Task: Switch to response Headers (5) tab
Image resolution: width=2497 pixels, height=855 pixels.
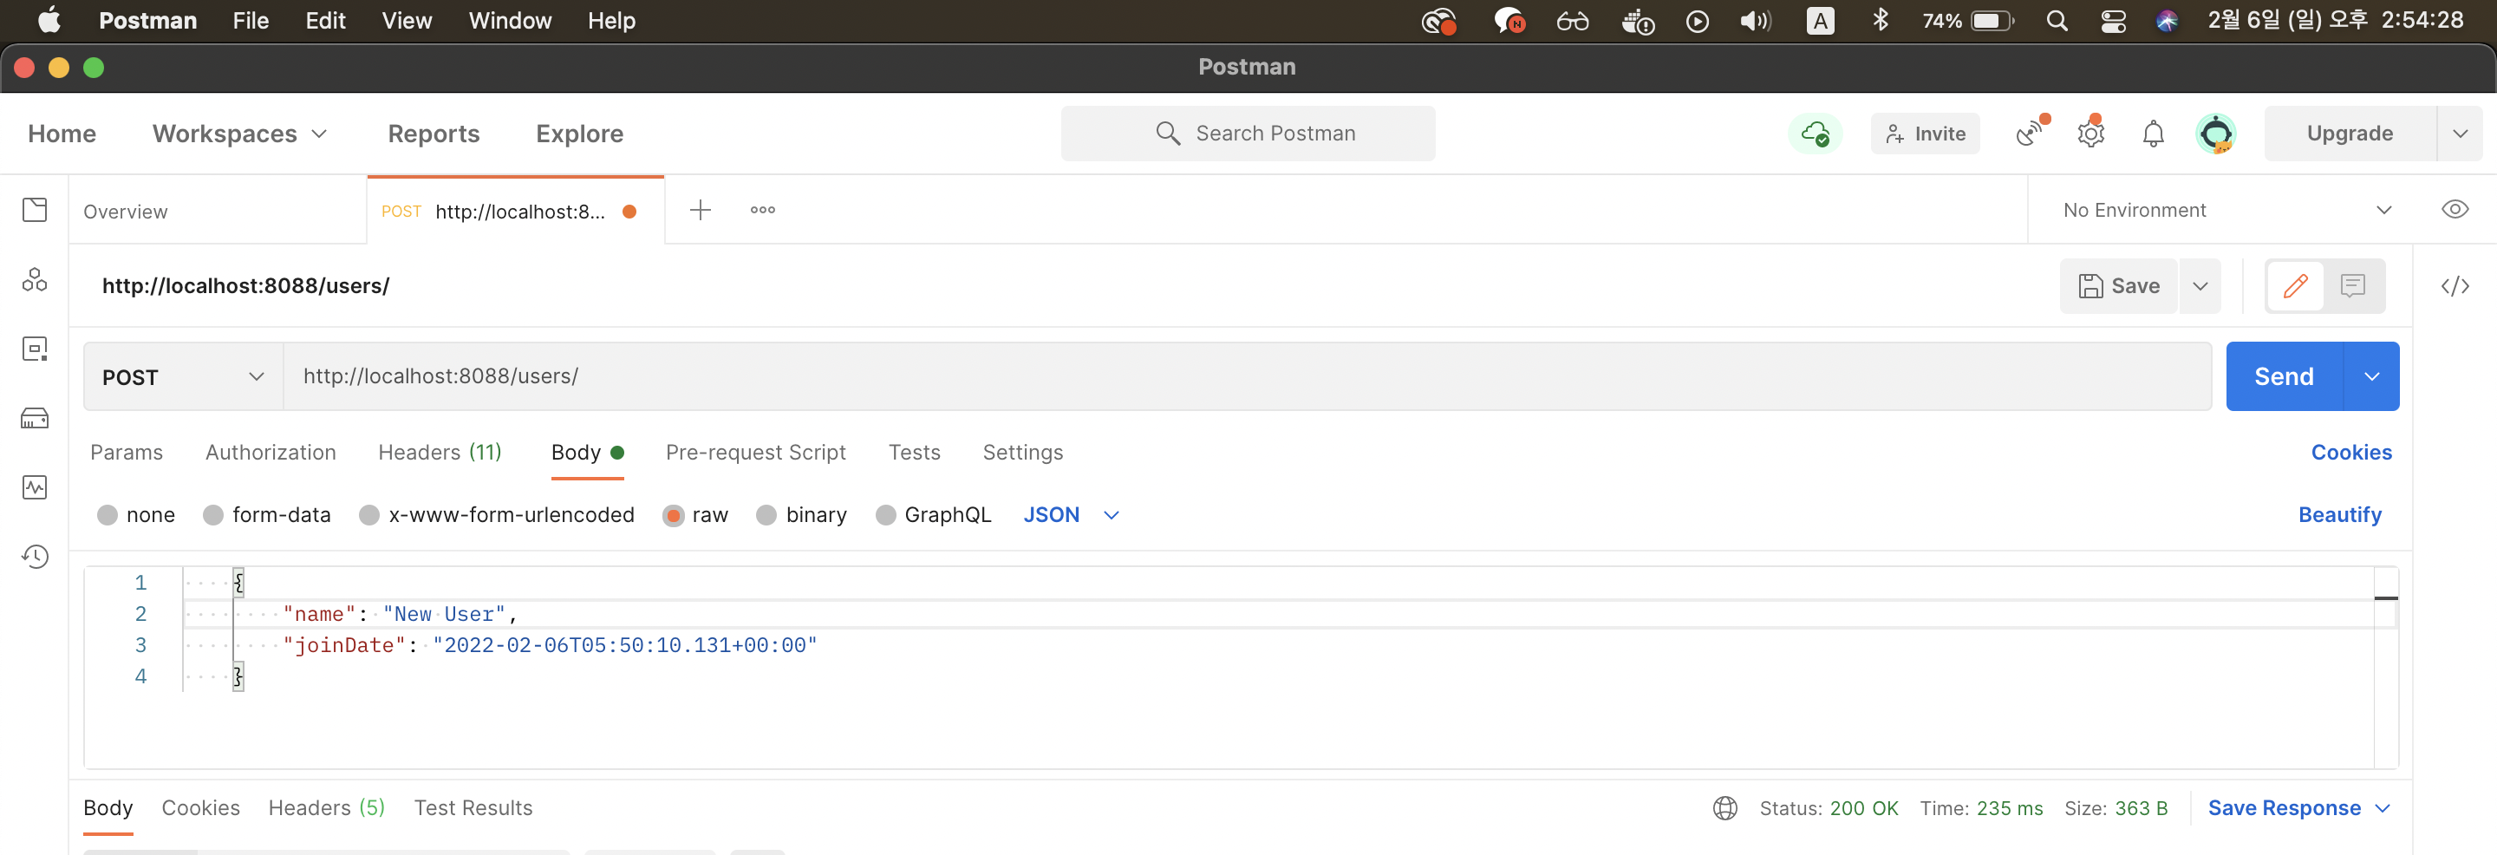Action: [x=327, y=807]
